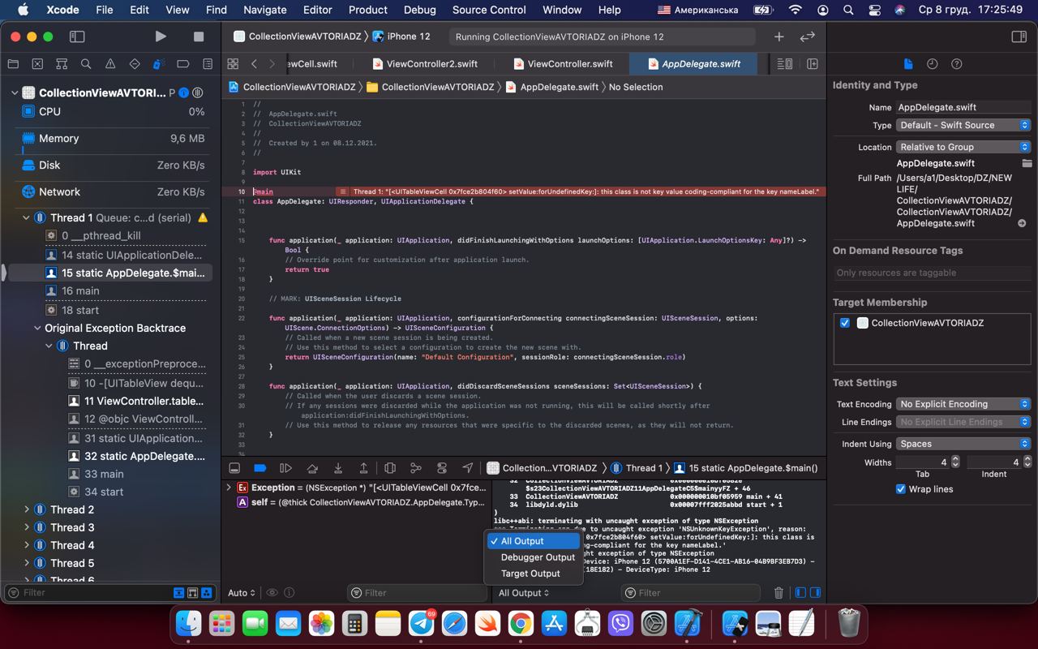Open the Find navigator magnifier icon
Viewport: 1038px width, 649px height.
pyautogui.click(x=86, y=64)
